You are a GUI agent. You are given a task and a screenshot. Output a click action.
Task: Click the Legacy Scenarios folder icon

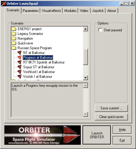(14, 34)
